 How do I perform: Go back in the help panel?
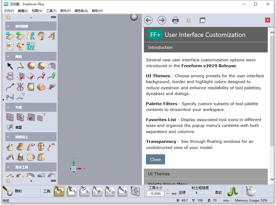click(148, 20)
